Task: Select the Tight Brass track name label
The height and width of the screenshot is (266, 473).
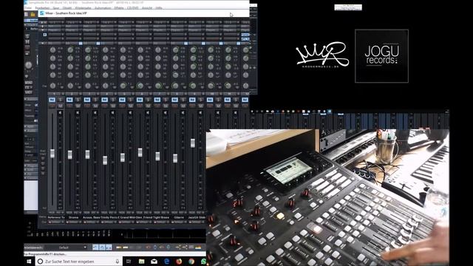Action: [x=161, y=217]
